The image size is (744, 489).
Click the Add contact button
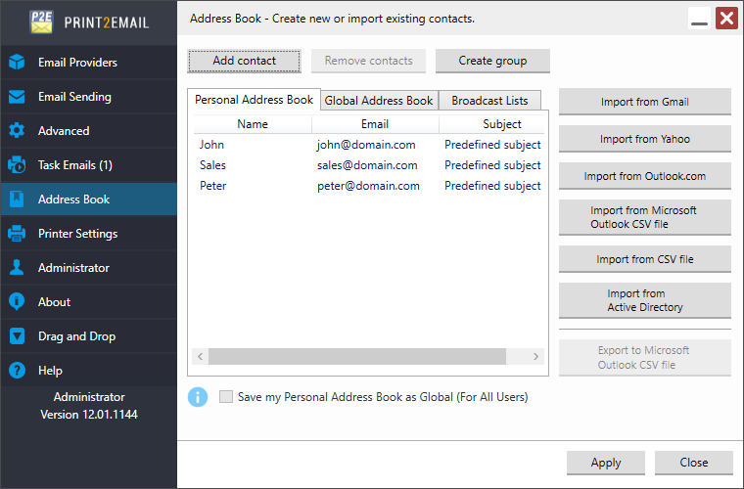click(244, 61)
